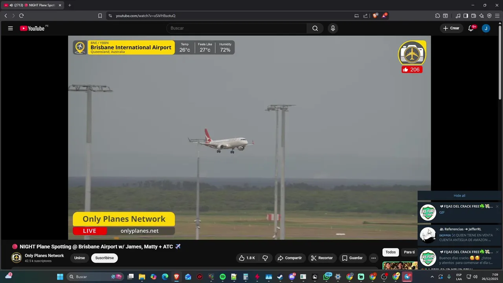Open Brave Rewards triangle icon
Viewport: 503px width, 283px height.
384,16
